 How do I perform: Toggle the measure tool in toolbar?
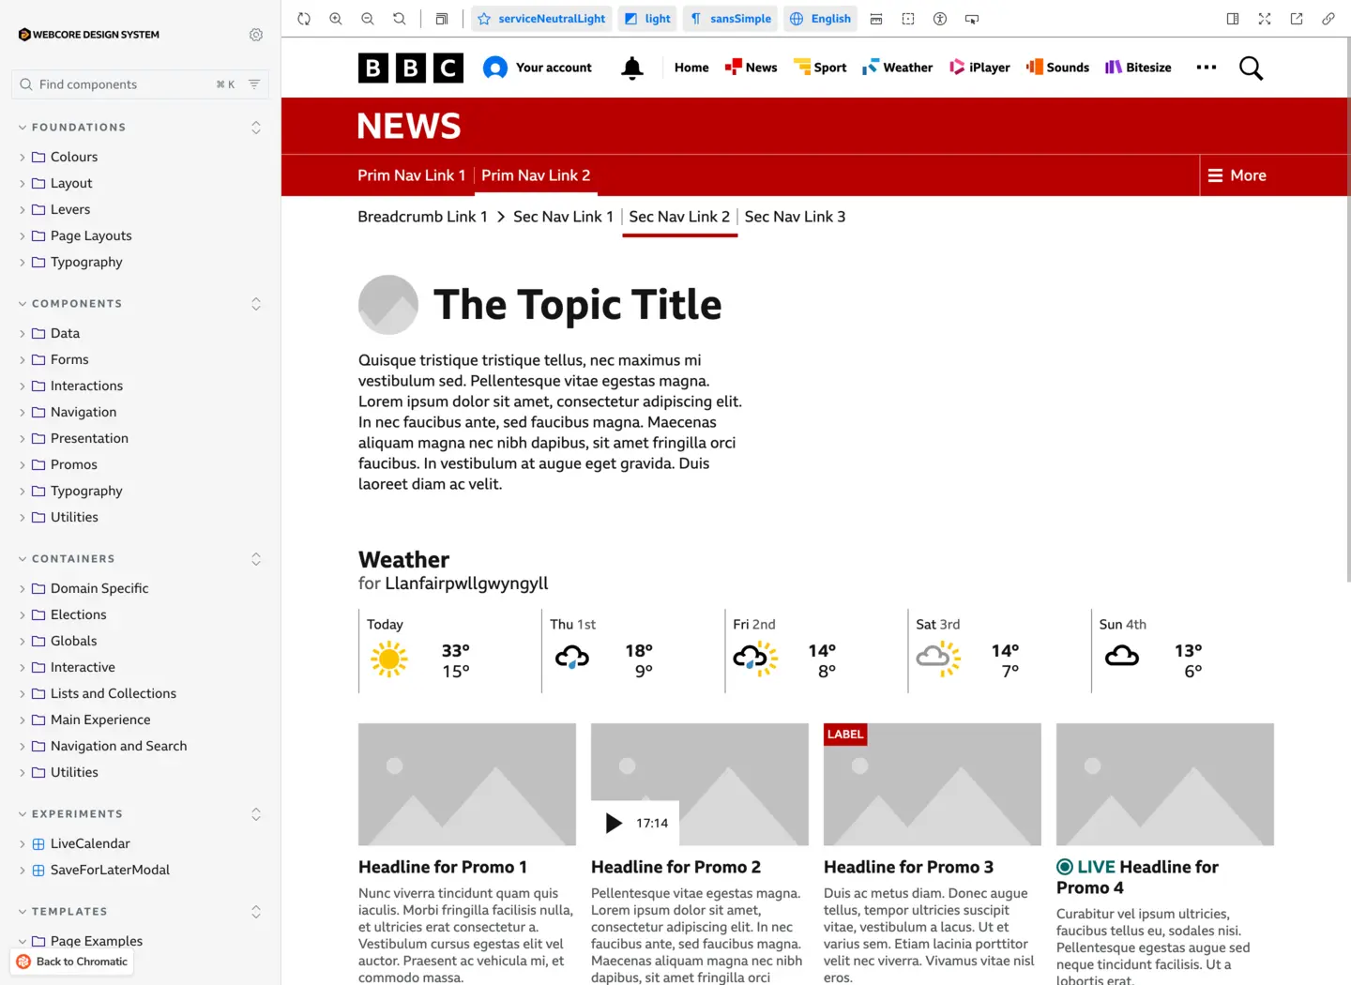click(x=876, y=19)
